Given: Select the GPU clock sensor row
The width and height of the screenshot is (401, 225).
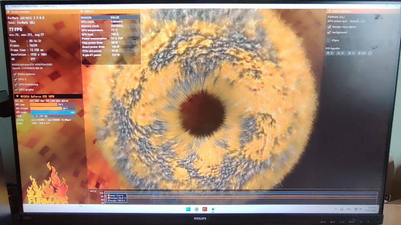Looking at the screenshot, I should point(111,22).
